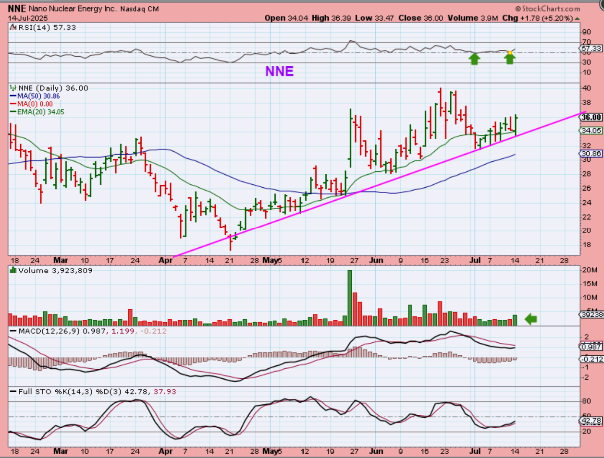This screenshot has width=604, height=458.
Task: Click the 'Volume 3,923,809' panel label
Action: tap(55, 270)
